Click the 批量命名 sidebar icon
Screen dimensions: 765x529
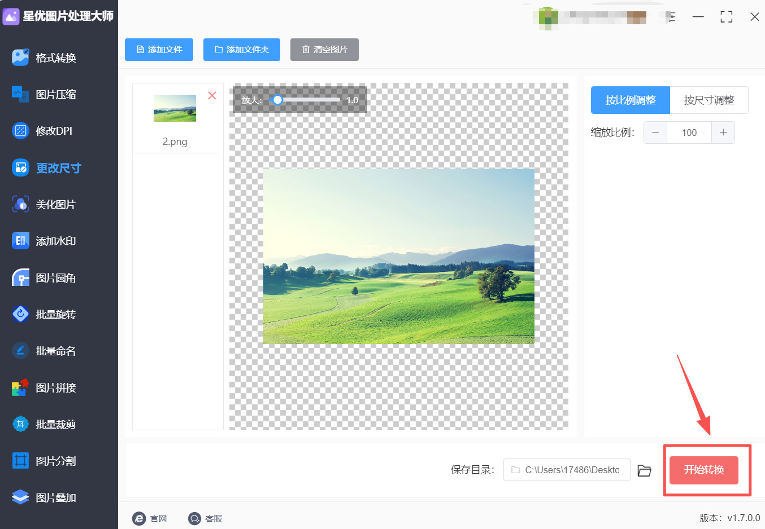[x=20, y=351]
